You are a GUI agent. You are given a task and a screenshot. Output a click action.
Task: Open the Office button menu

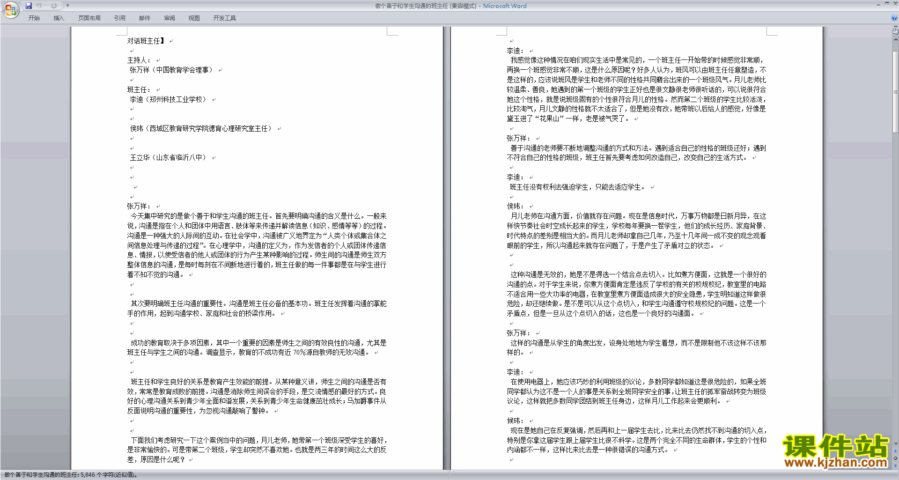(x=10, y=9)
